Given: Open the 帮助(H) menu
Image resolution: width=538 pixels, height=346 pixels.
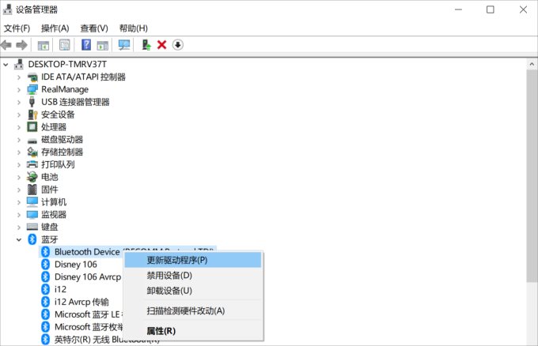Looking at the screenshot, I should [133, 28].
